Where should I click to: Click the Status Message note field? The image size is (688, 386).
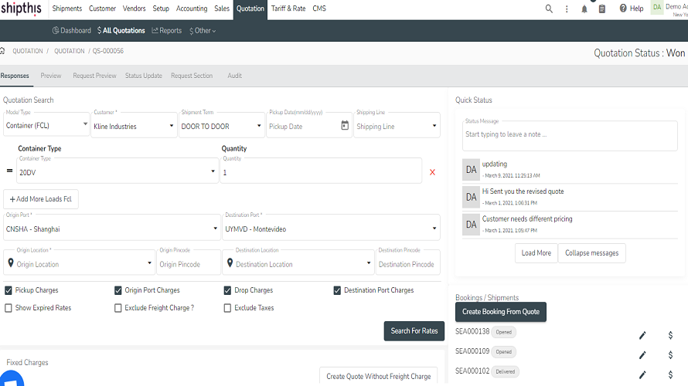570,135
